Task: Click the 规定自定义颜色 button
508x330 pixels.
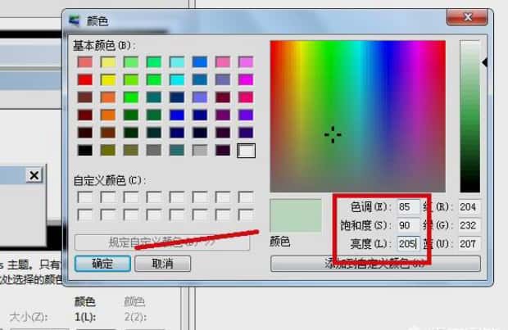Action: click(162, 242)
